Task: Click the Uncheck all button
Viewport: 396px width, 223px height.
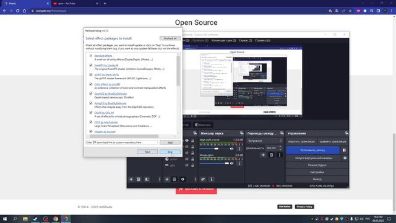Action: pos(170,38)
